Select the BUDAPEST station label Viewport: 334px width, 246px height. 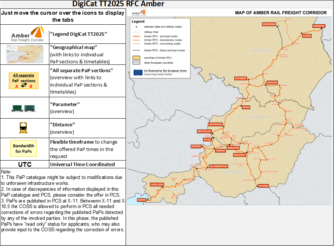[240, 155]
